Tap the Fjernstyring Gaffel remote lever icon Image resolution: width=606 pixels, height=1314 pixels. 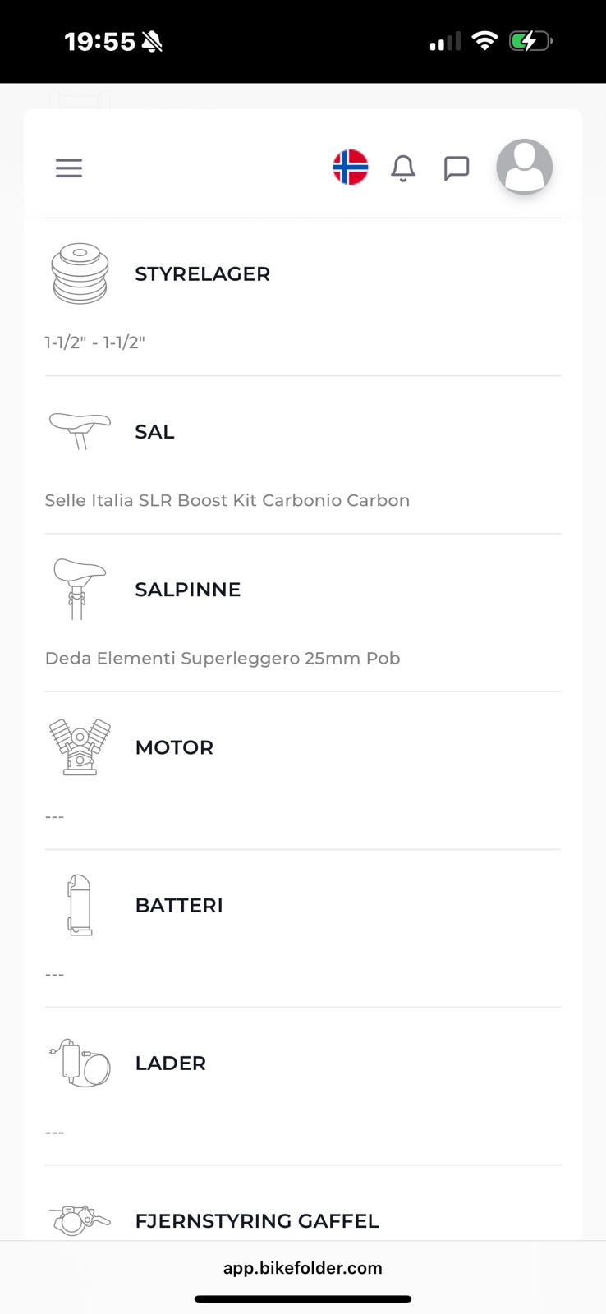[80, 1220]
